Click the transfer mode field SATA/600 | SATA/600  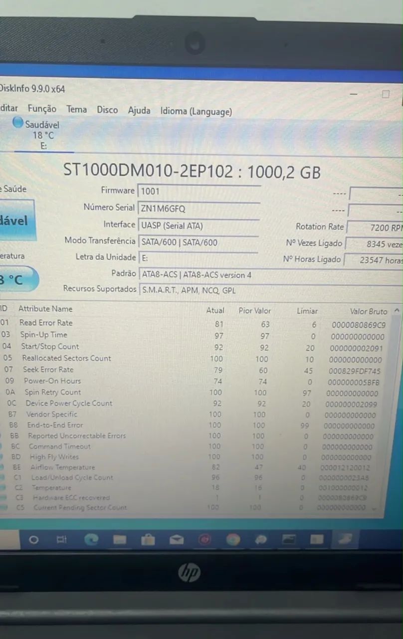click(198, 243)
